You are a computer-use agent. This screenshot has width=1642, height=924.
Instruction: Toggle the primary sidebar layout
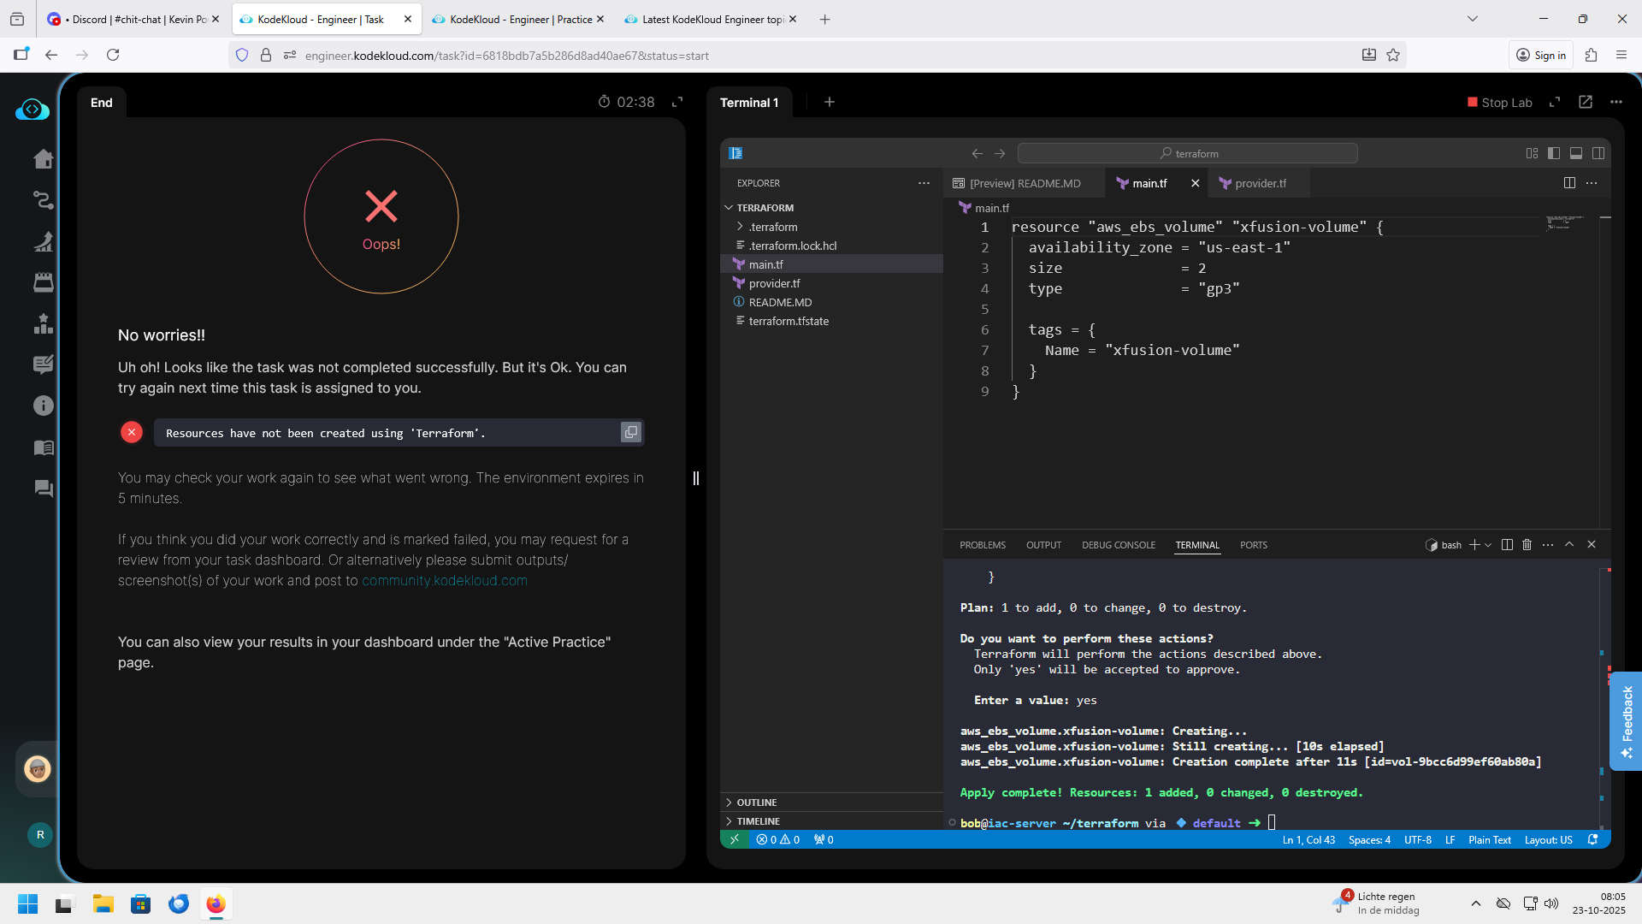tap(1554, 153)
